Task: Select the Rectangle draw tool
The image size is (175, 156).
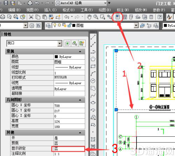Action: click(x=93, y=66)
